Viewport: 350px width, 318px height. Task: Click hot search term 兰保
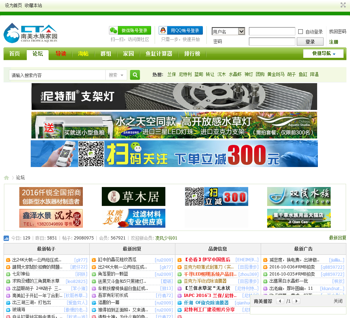coord(172,75)
